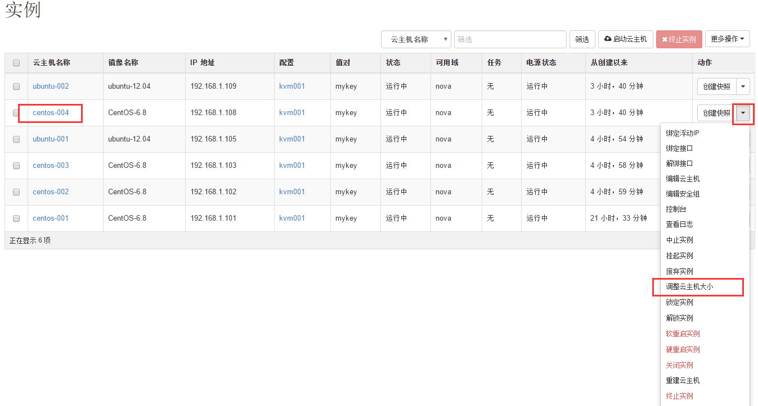Open kvm001 flavor link for centos-002

pyautogui.click(x=292, y=192)
